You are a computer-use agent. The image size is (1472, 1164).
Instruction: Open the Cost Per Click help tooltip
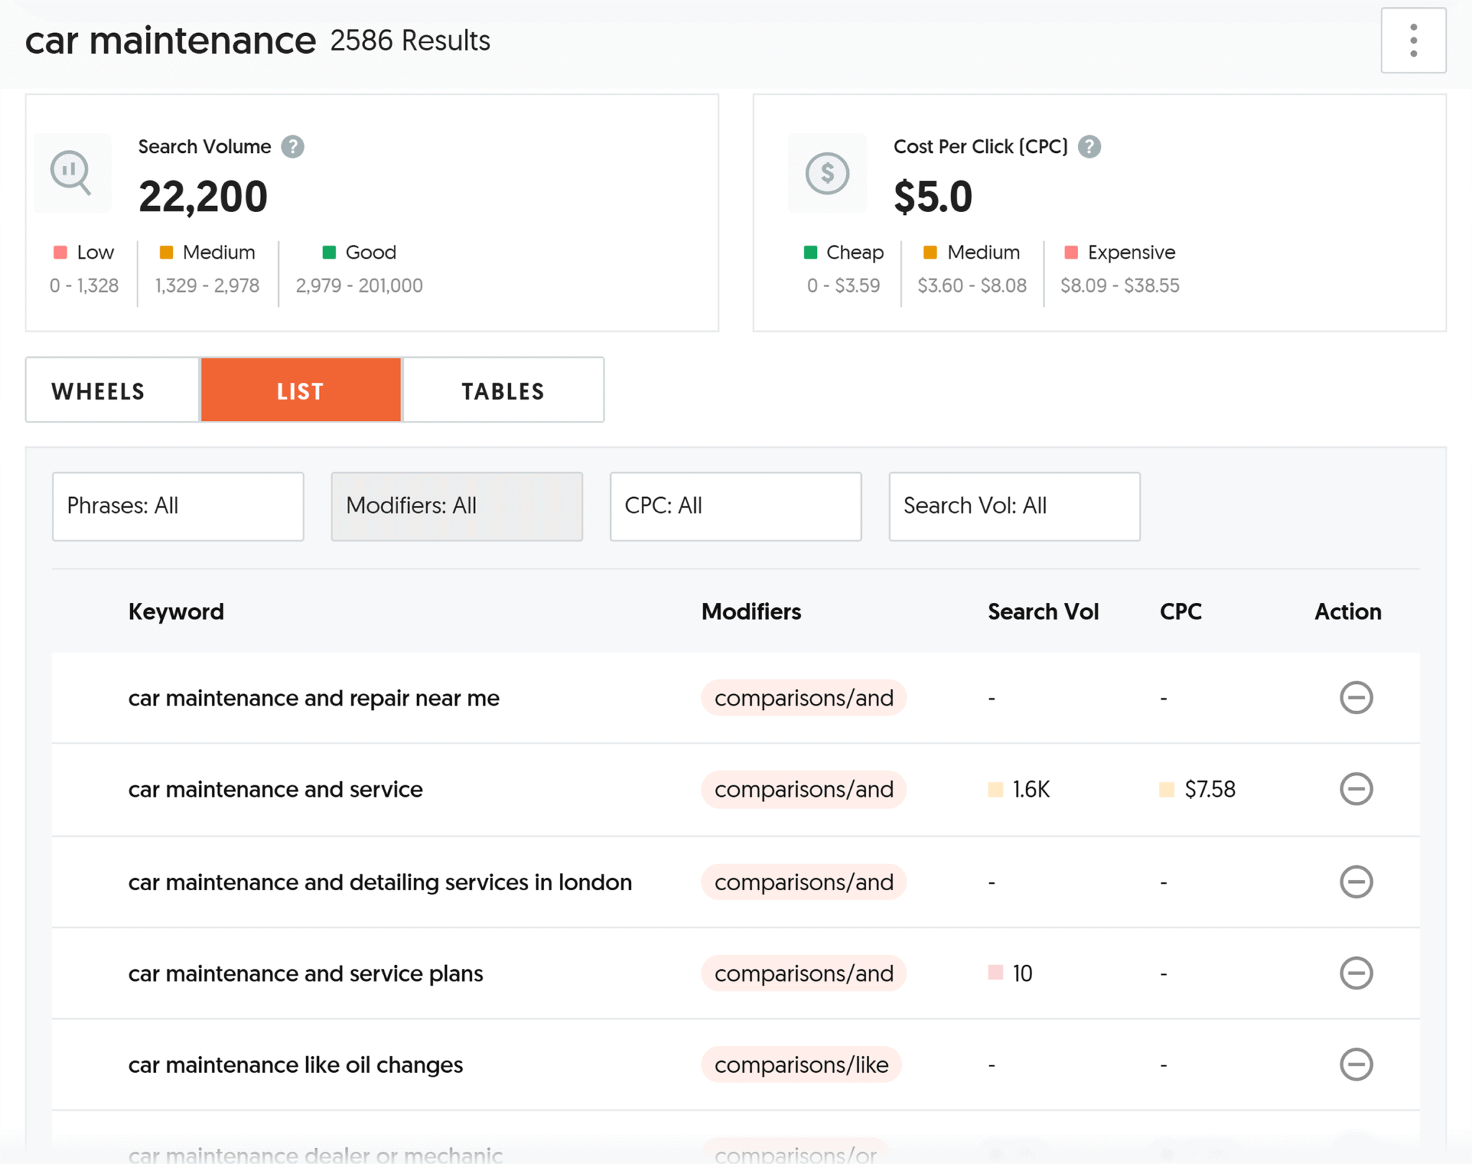pyautogui.click(x=1090, y=147)
